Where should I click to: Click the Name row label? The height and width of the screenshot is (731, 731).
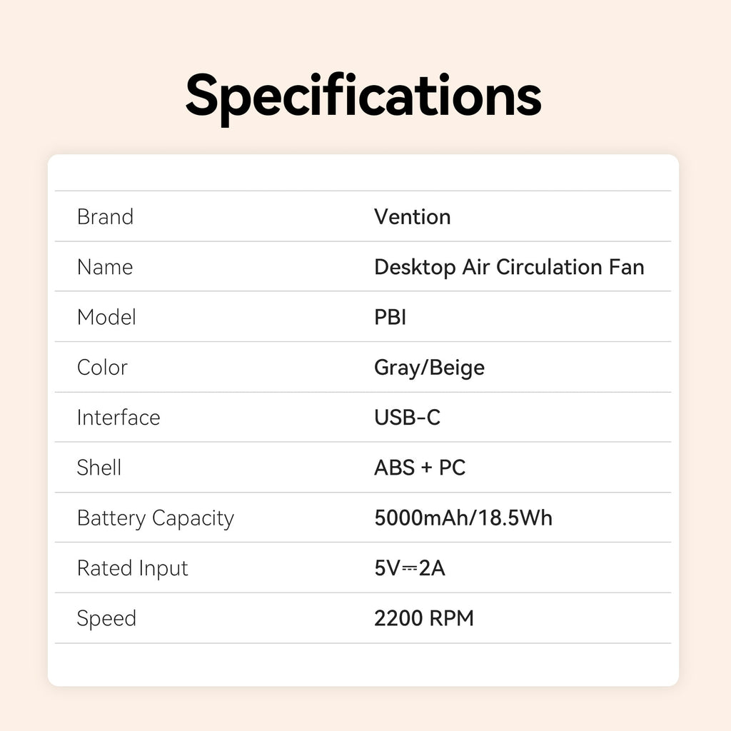(105, 267)
